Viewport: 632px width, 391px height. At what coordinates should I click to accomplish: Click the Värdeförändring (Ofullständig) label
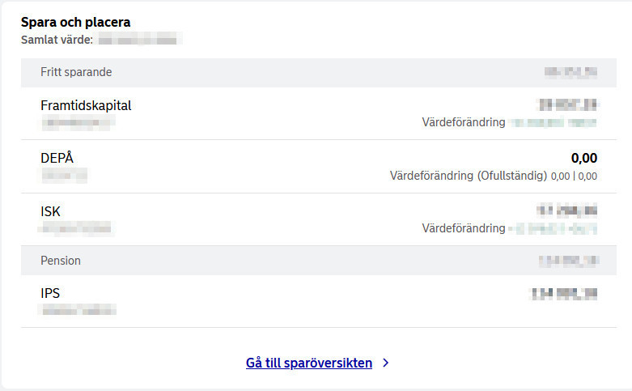point(468,175)
